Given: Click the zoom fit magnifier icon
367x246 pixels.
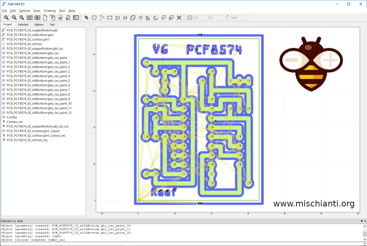Looking at the screenshot, I should 6,18.
